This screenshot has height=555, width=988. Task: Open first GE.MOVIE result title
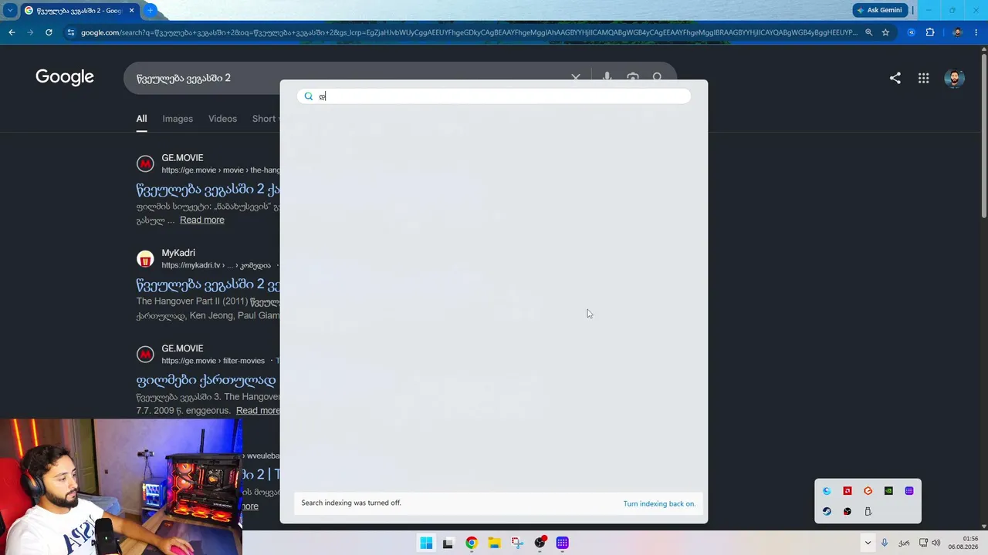pos(208,190)
